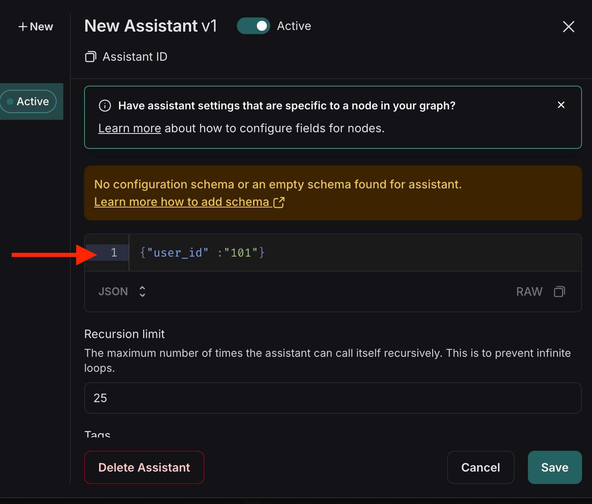Close the assistant editor panel
Image resolution: width=592 pixels, height=504 pixels.
[x=569, y=26]
